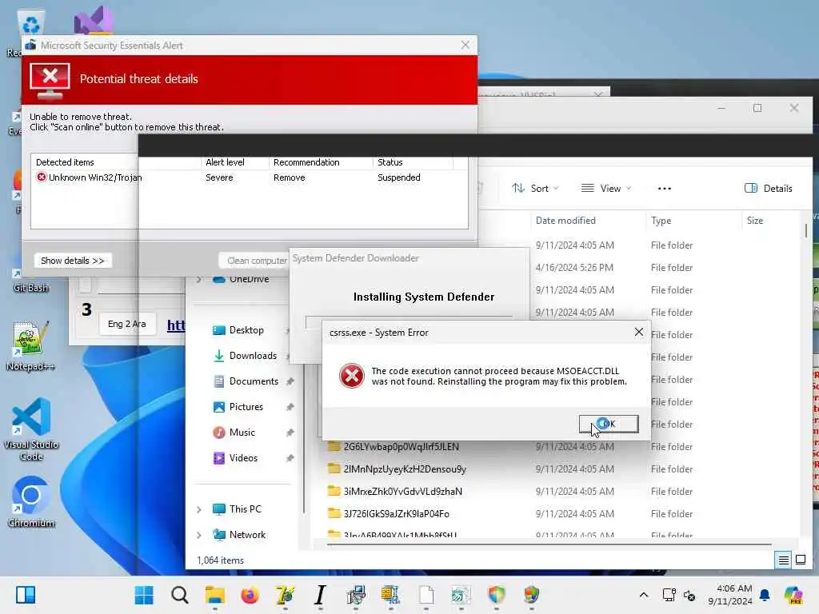Launch Firefox from the taskbar
Image resolution: width=819 pixels, height=614 pixels.
coord(250,595)
